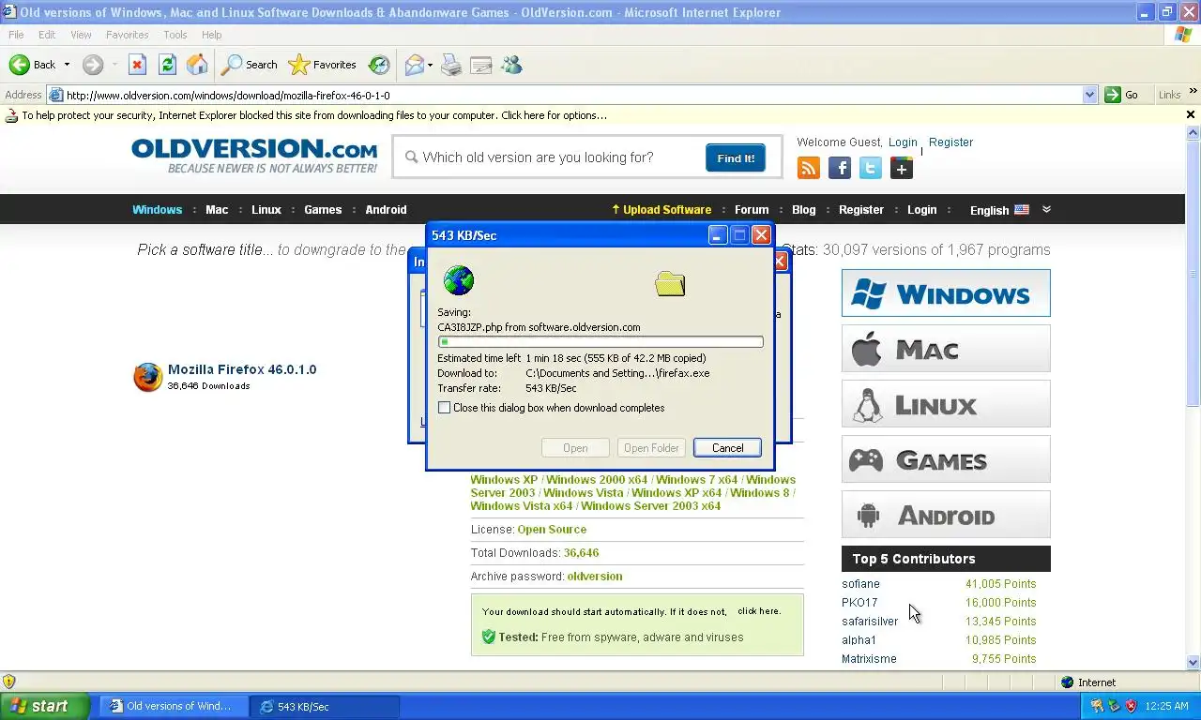The width and height of the screenshot is (1201, 720).
Task: Open the Edit menu
Action: click(x=47, y=35)
